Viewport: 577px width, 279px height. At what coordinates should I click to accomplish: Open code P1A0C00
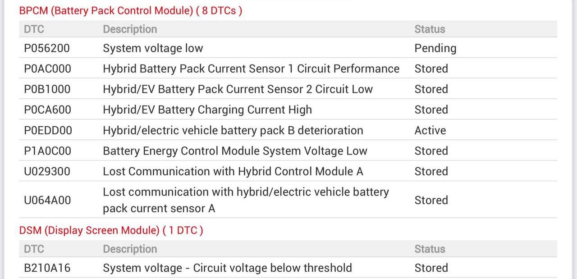(47, 151)
